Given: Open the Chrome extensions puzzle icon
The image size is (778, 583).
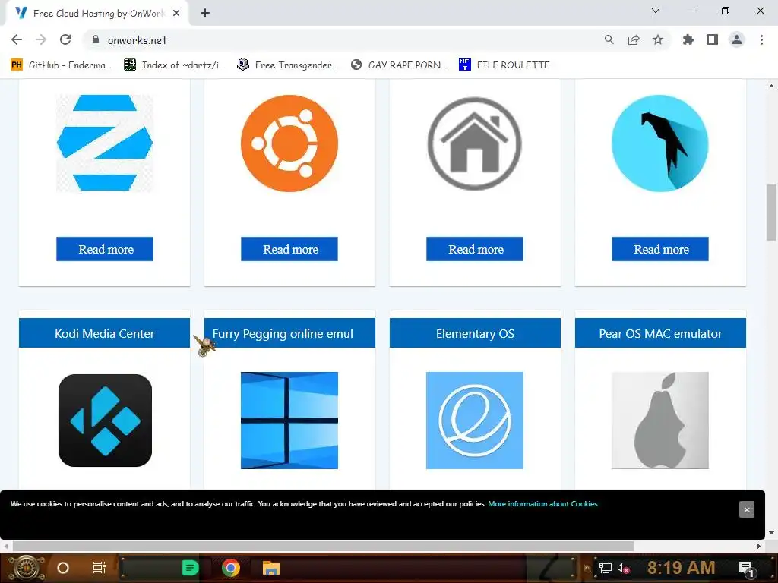Looking at the screenshot, I should click(688, 39).
